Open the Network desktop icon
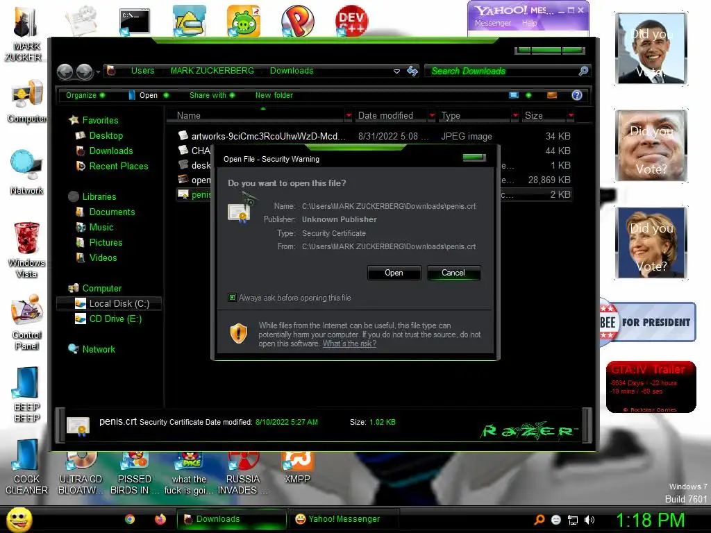The width and height of the screenshot is (711, 533). tap(27, 173)
